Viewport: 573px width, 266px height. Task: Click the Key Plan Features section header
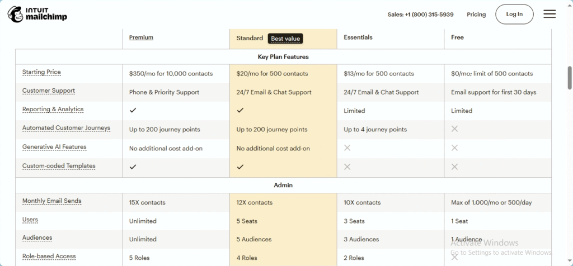283,57
